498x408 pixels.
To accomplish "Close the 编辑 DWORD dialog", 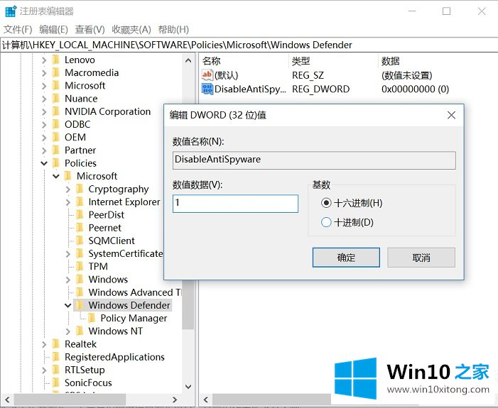I will (x=451, y=115).
